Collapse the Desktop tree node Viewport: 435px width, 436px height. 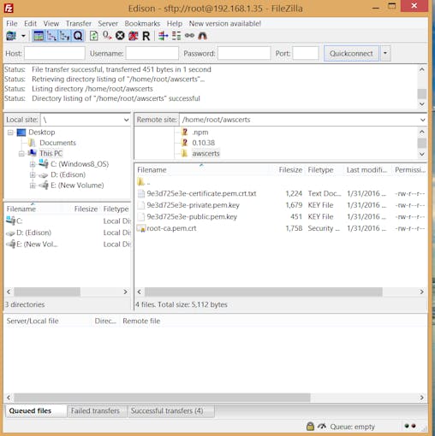click(x=10, y=133)
